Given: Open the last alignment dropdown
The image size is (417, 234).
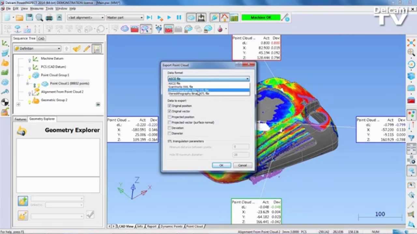Looking at the screenshot, I should tap(86, 18).
